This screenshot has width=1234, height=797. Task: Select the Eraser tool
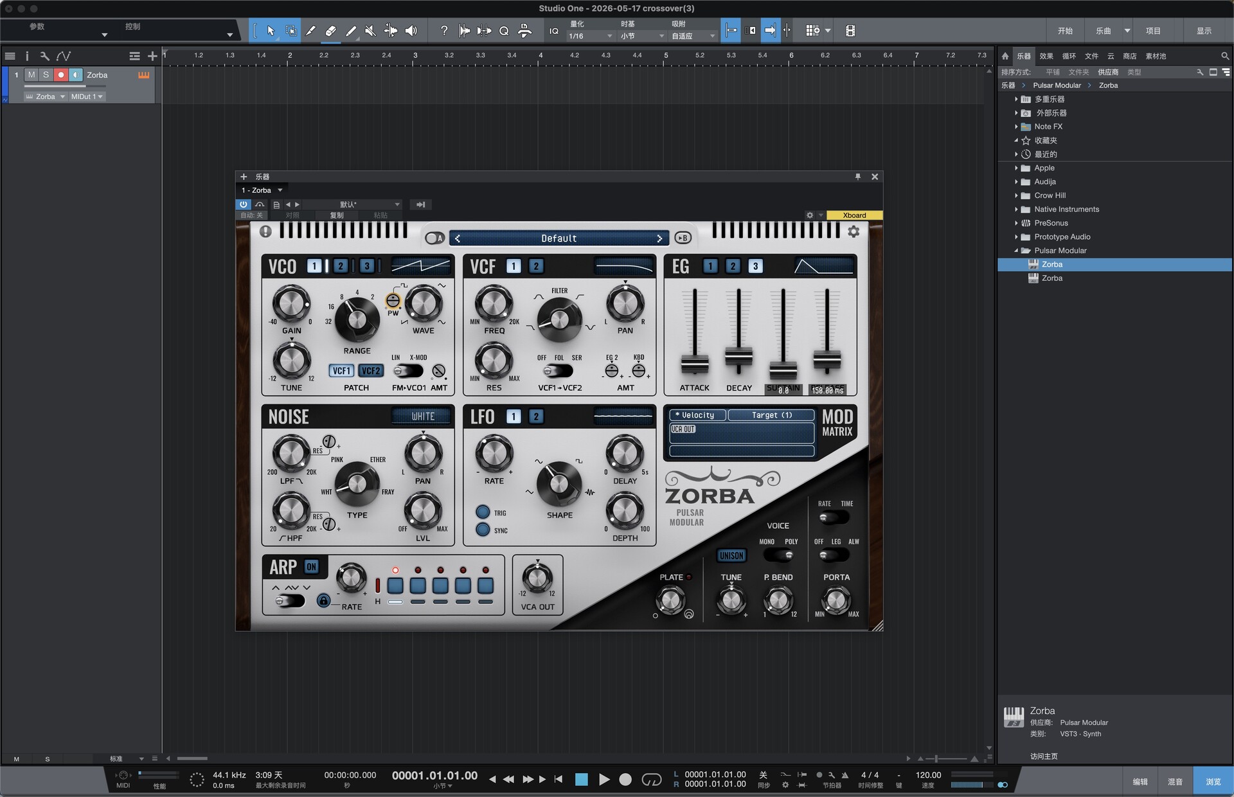331,30
